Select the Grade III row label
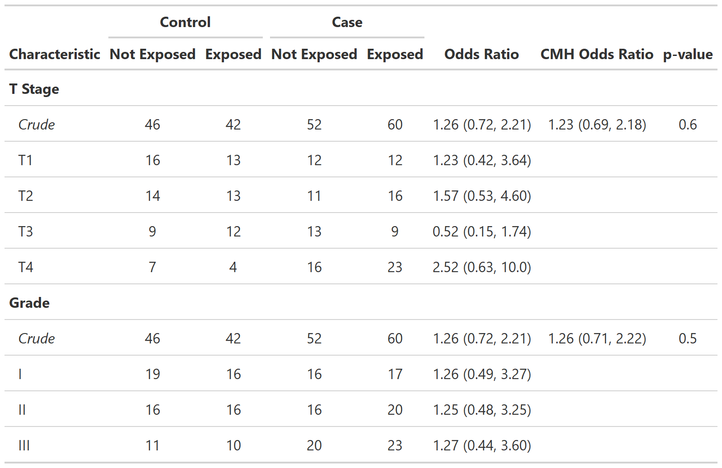Viewport: 722px width, 468px height. tap(24, 445)
